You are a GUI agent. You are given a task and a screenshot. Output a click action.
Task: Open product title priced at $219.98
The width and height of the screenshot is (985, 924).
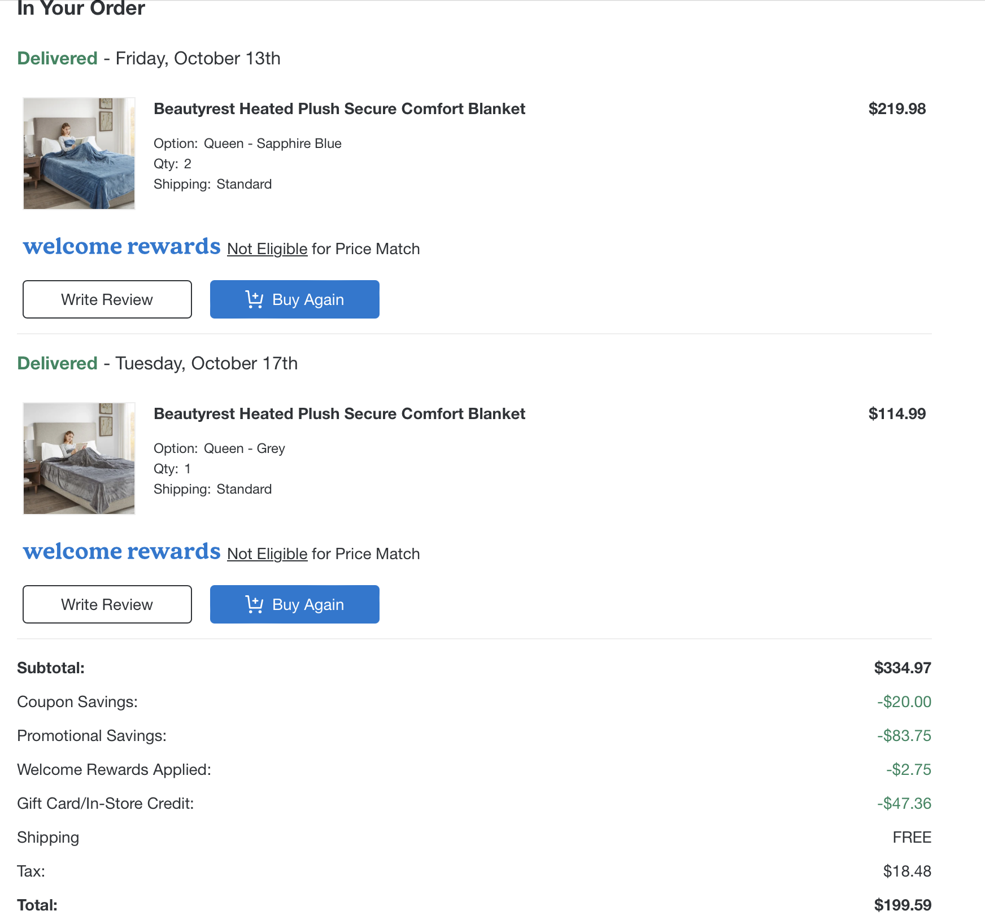pos(339,109)
